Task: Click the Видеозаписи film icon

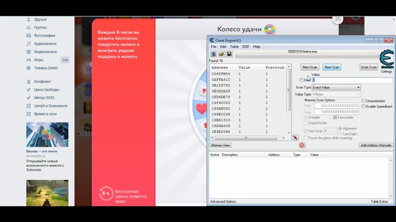Action: click(x=29, y=52)
